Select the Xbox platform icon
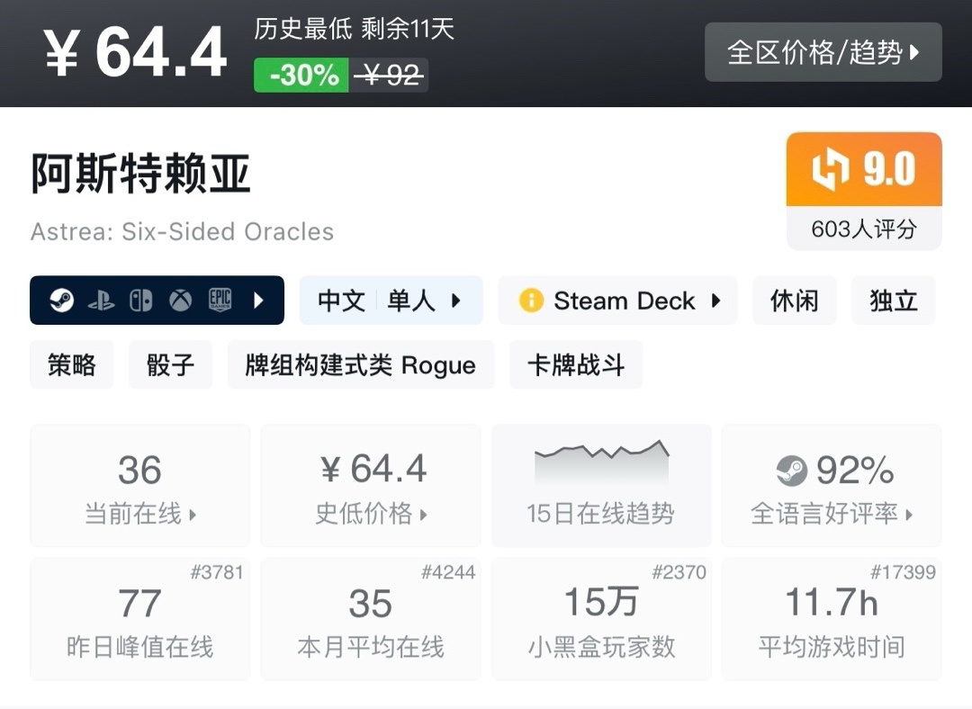The width and height of the screenshot is (972, 709). coord(180,300)
